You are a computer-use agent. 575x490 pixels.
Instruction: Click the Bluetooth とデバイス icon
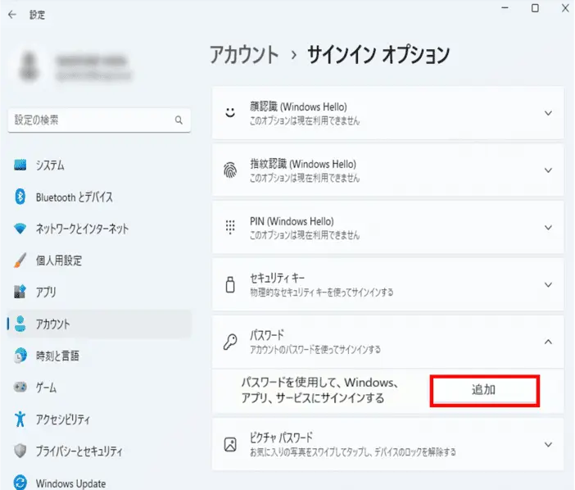21,197
